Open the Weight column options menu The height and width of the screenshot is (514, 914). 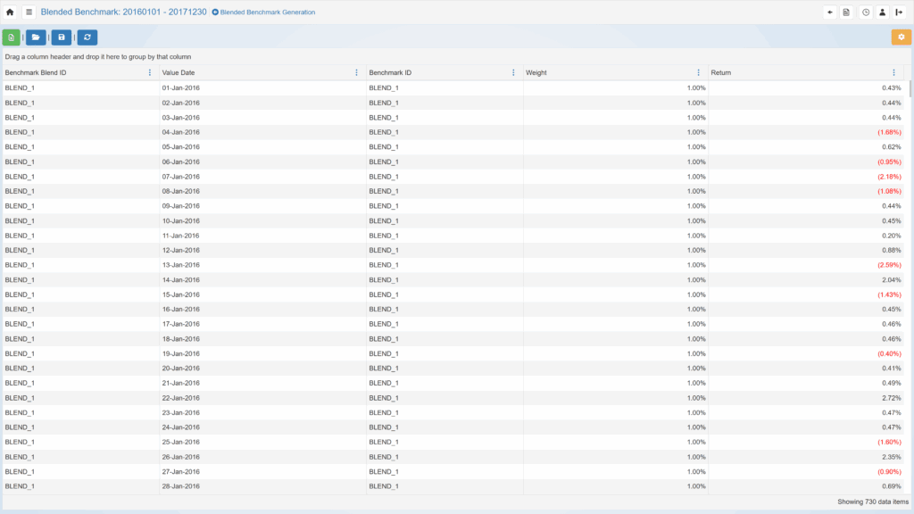pos(698,72)
